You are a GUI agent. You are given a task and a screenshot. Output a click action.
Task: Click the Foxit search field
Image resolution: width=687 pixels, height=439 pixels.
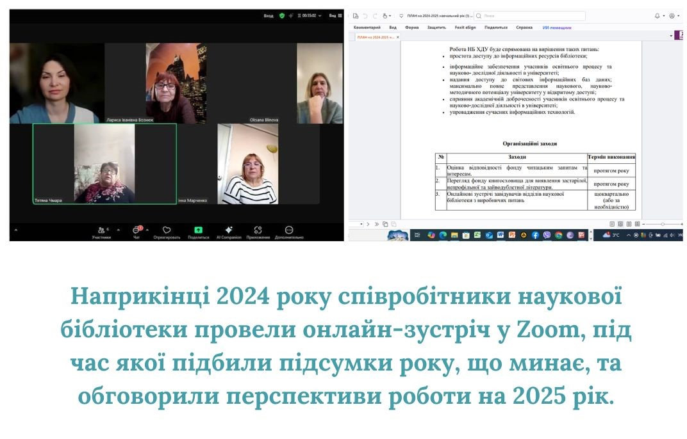(x=530, y=16)
